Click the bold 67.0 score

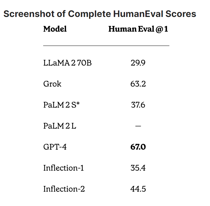pos(138,147)
